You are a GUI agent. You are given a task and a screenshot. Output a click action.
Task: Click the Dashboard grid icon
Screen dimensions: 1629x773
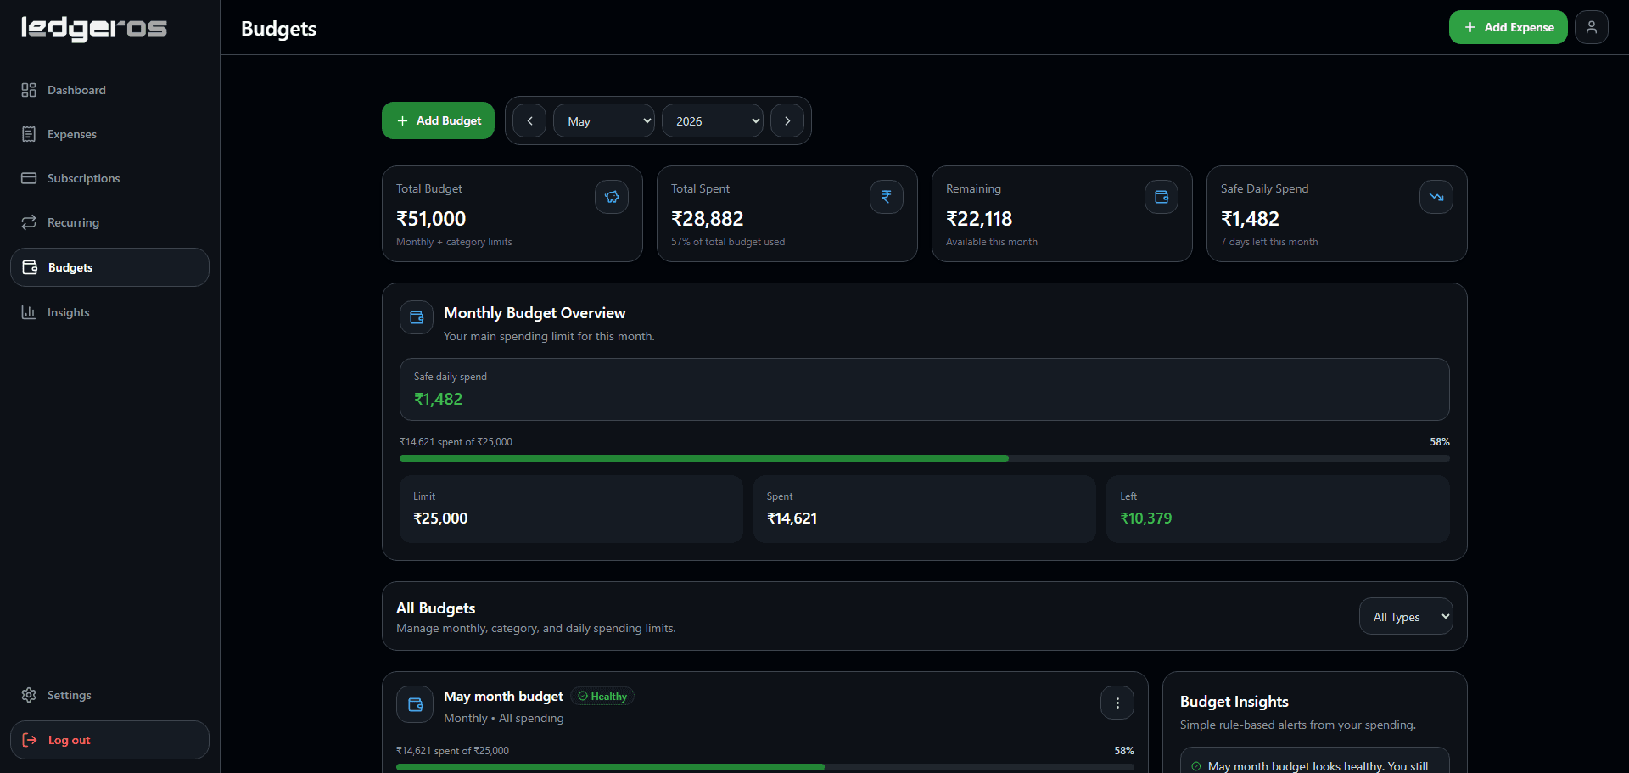click(29, 90)
